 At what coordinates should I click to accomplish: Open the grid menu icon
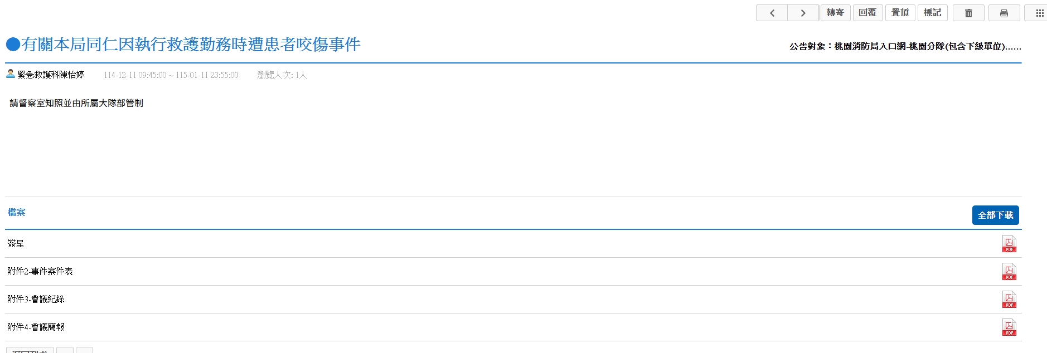(x=1039, y=13)
